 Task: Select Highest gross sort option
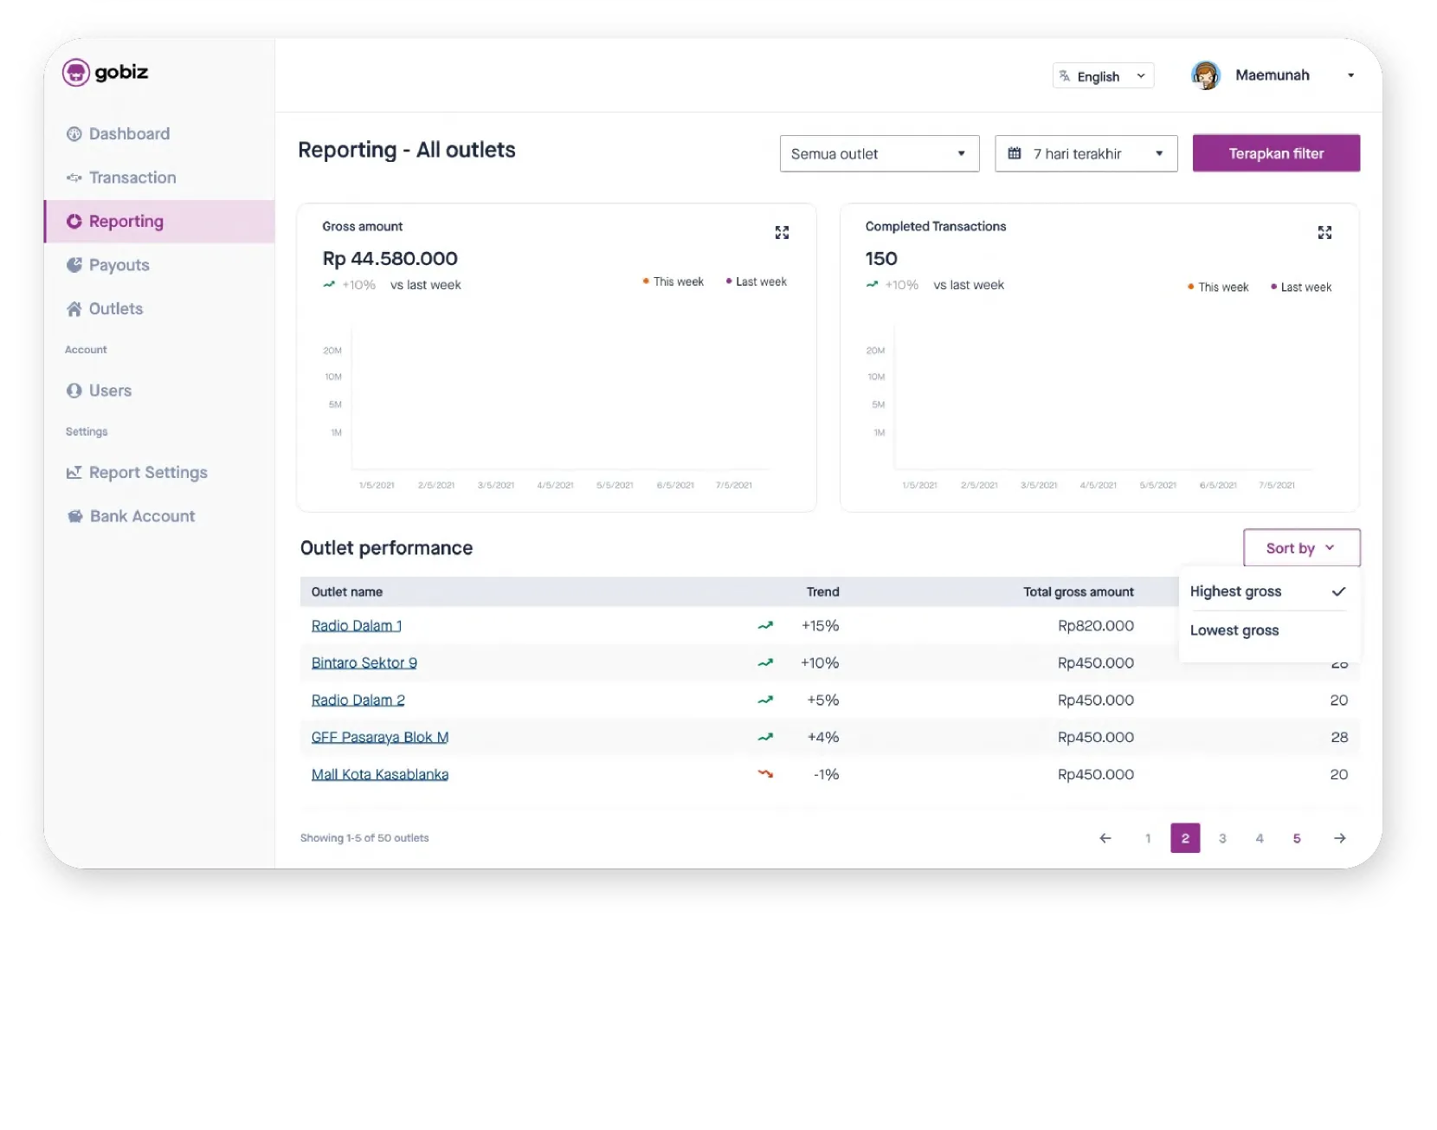click(x=1235, y=591)
